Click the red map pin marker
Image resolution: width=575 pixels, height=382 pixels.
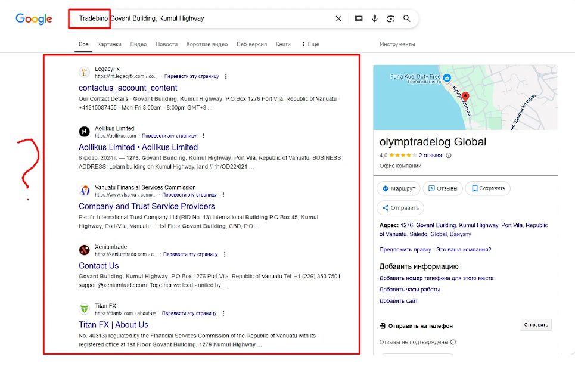point(465,97)
